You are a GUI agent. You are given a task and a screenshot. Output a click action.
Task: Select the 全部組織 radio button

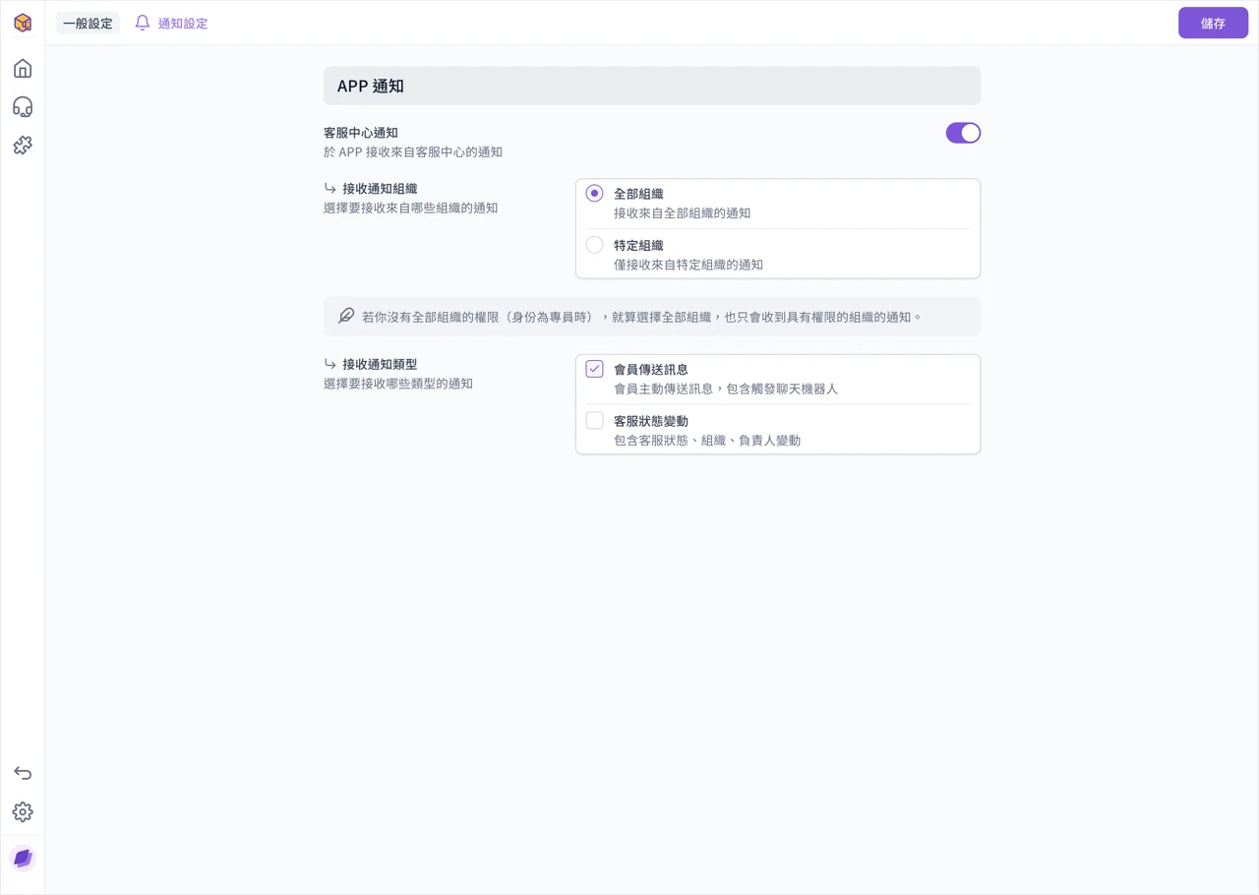tap(594, 194)
